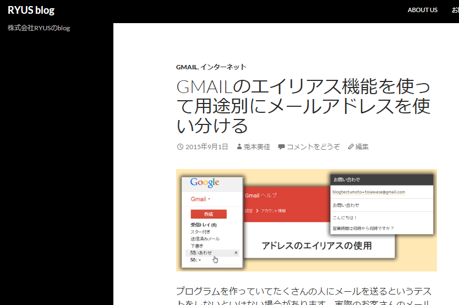The image size is (459, 305).
Task: Click the Google logo in the featured image
Action: [205, 183]
